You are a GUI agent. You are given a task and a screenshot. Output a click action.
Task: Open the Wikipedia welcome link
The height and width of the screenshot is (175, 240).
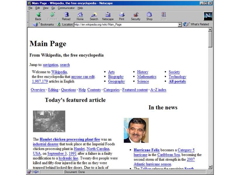pos(59,72)
